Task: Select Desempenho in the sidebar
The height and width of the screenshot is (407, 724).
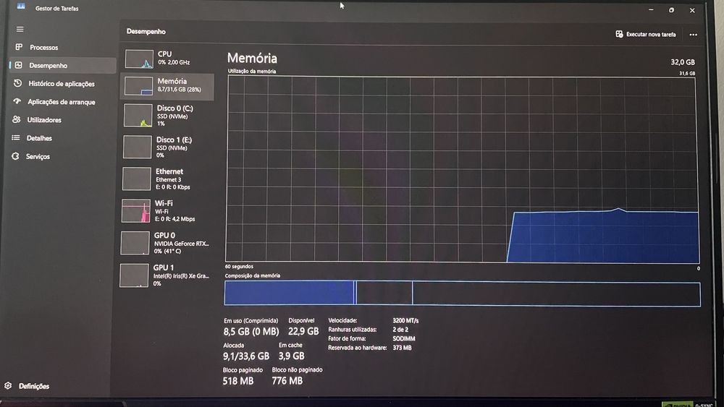Action: coord(62,66)
